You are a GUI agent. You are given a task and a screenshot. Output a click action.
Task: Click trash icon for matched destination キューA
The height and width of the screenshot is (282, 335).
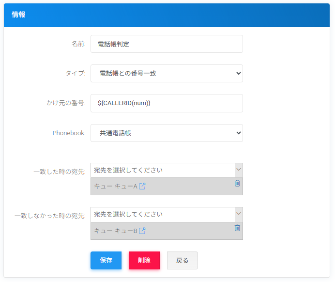point(237,183)
